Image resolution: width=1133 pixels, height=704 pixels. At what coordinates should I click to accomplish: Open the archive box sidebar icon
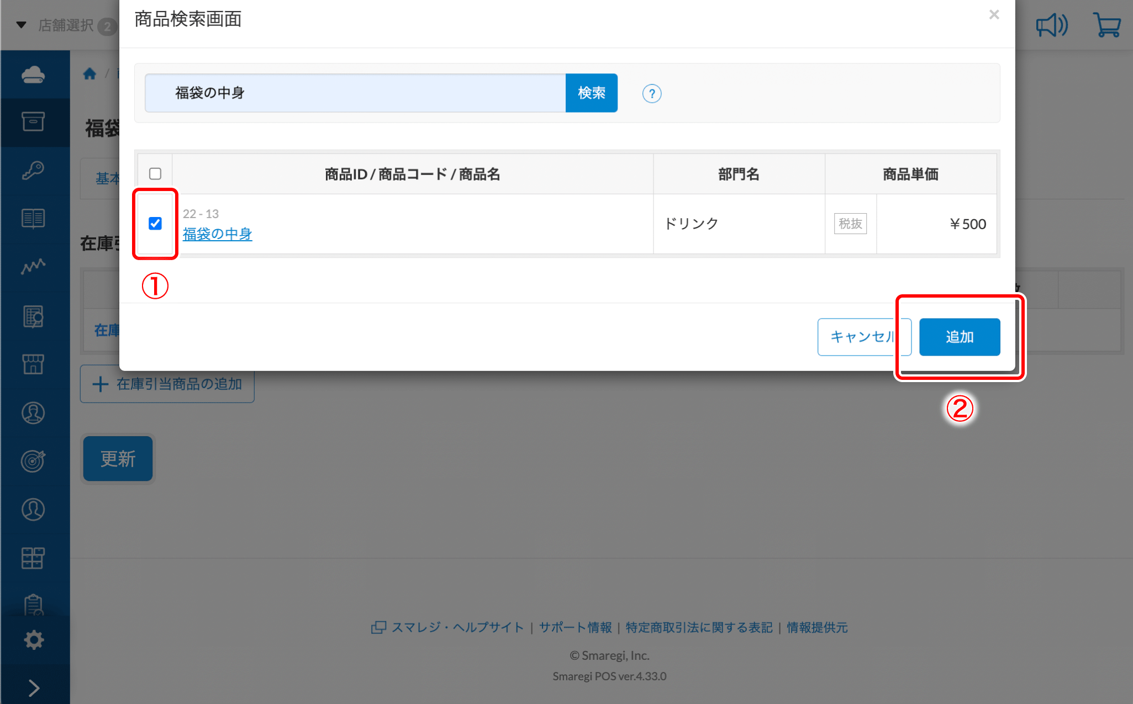tap(33, 121)
